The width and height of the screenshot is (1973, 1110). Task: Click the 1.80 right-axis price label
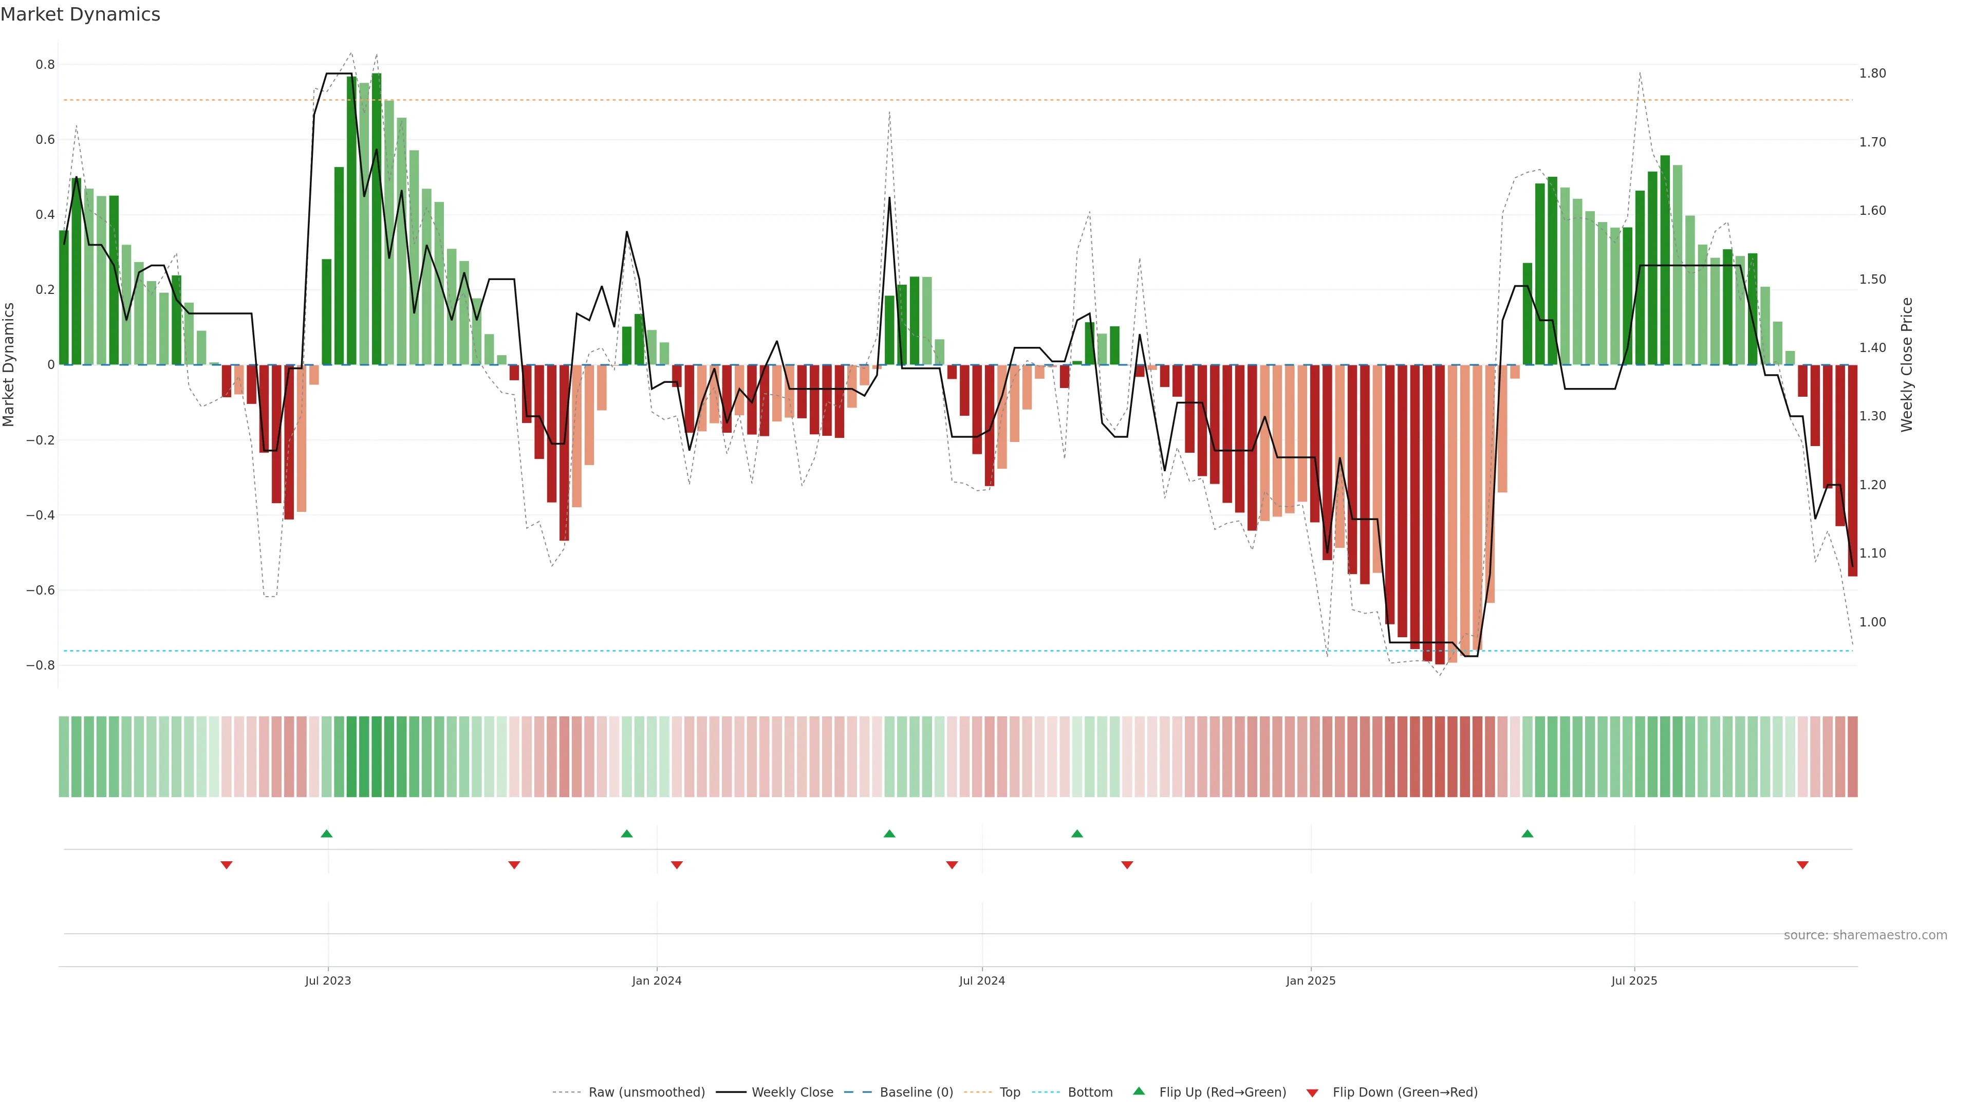1873,73
